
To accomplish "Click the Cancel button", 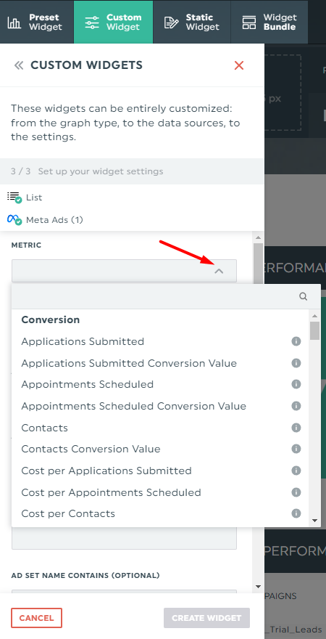I will (36, 618).
